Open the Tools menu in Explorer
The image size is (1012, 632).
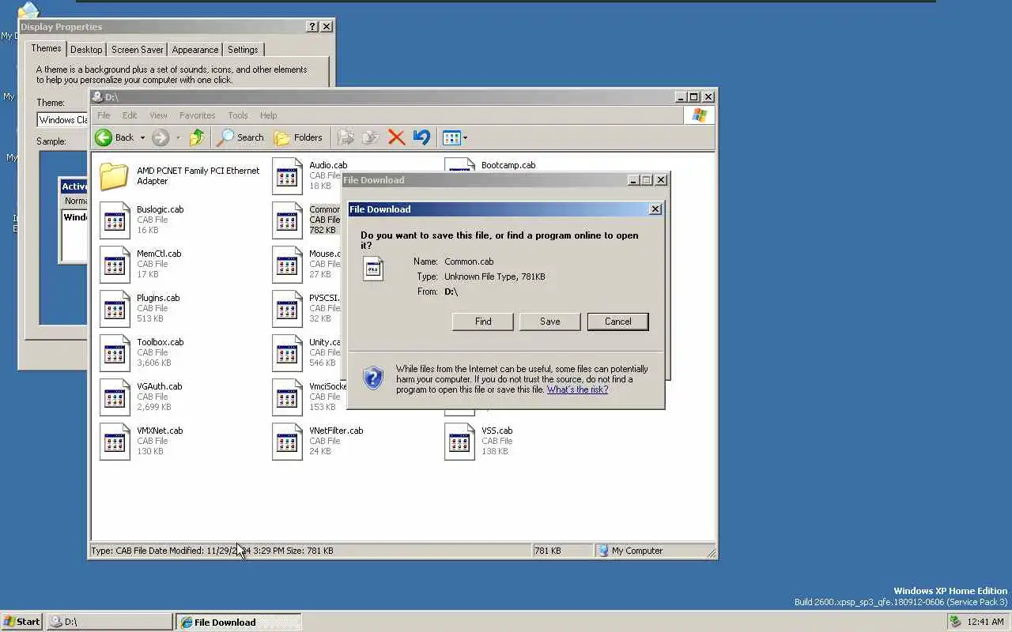tap(238, 115)
